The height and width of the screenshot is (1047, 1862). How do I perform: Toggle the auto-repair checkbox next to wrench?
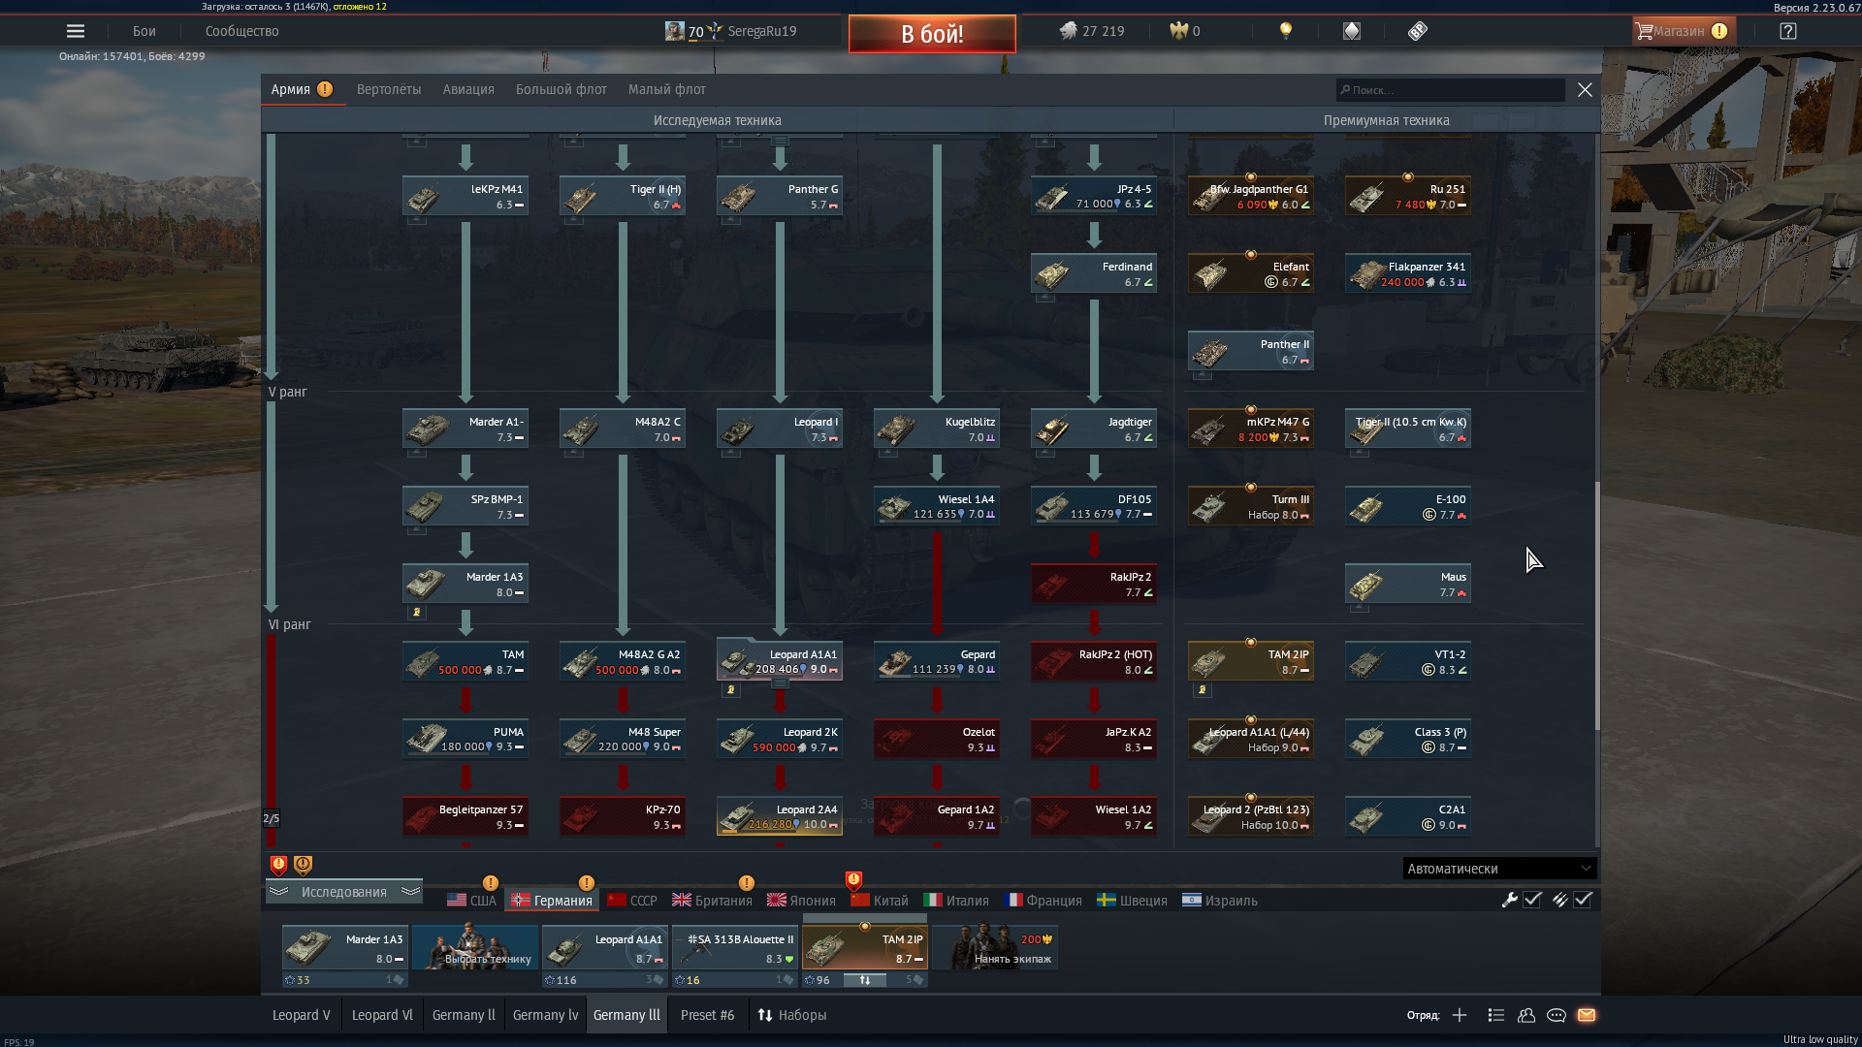pyautogui.click(x=1532, y=900)
